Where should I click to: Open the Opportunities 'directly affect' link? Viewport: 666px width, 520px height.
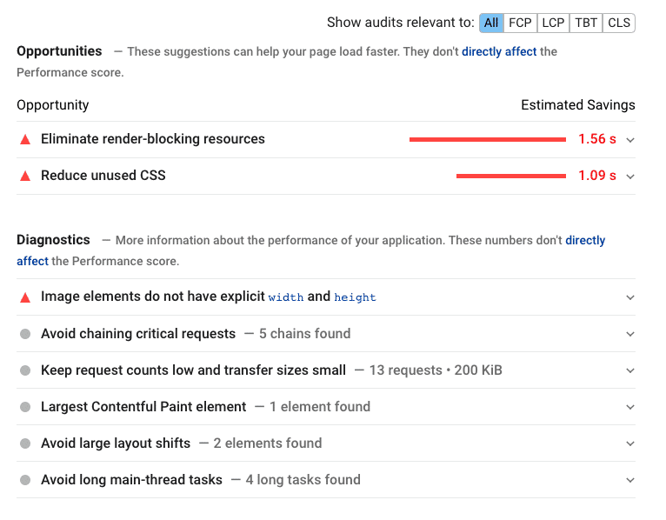point(499,51)
